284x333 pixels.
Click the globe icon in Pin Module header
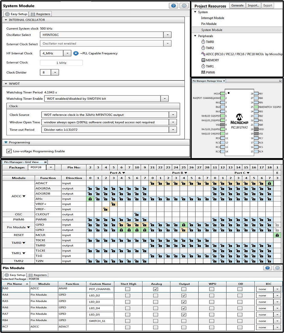pos(277,268)
